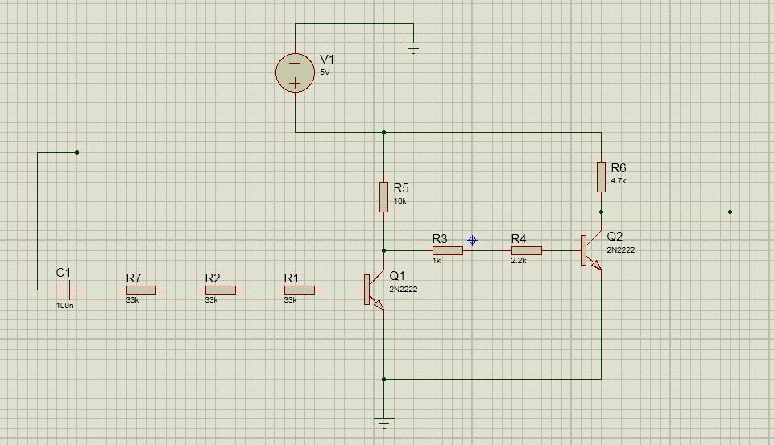Click the 2.2k value of R4
This screenshot has width=774, height=445.
point(519,261)
